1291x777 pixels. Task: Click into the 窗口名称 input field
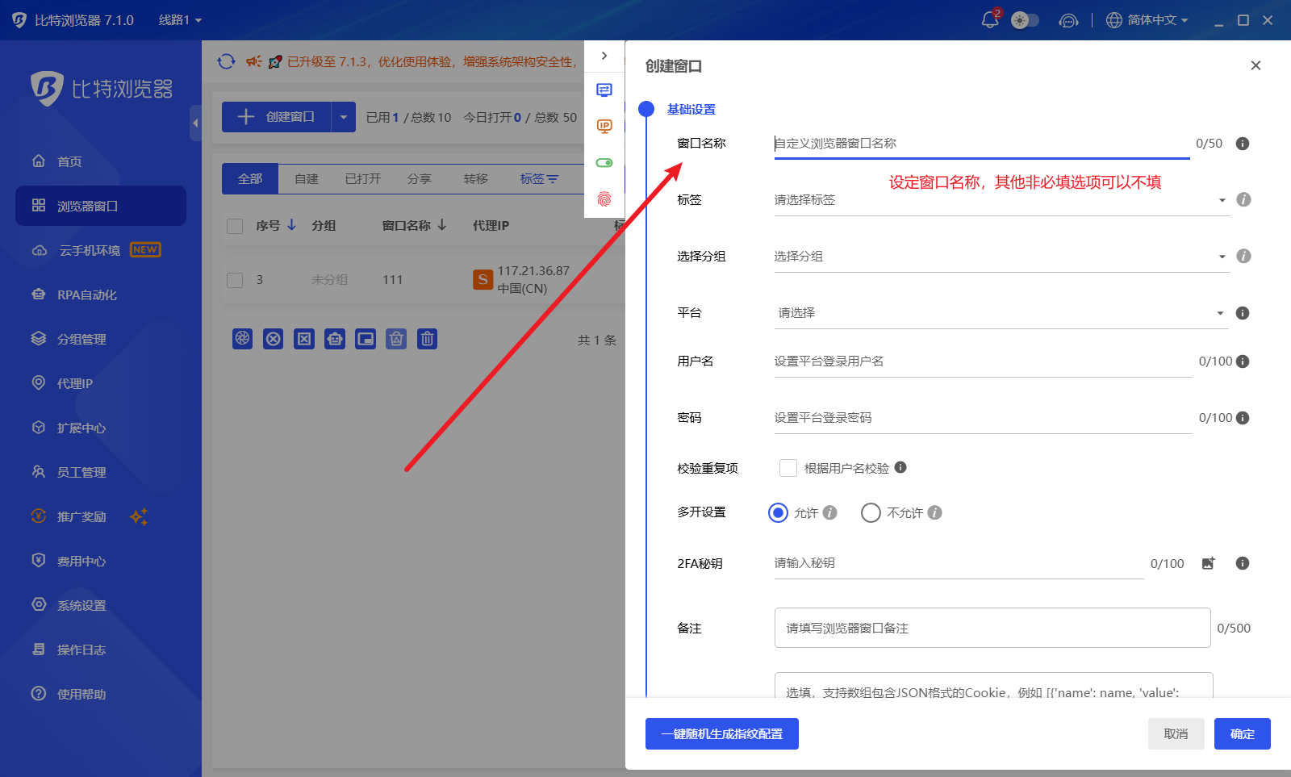(981, 144)
